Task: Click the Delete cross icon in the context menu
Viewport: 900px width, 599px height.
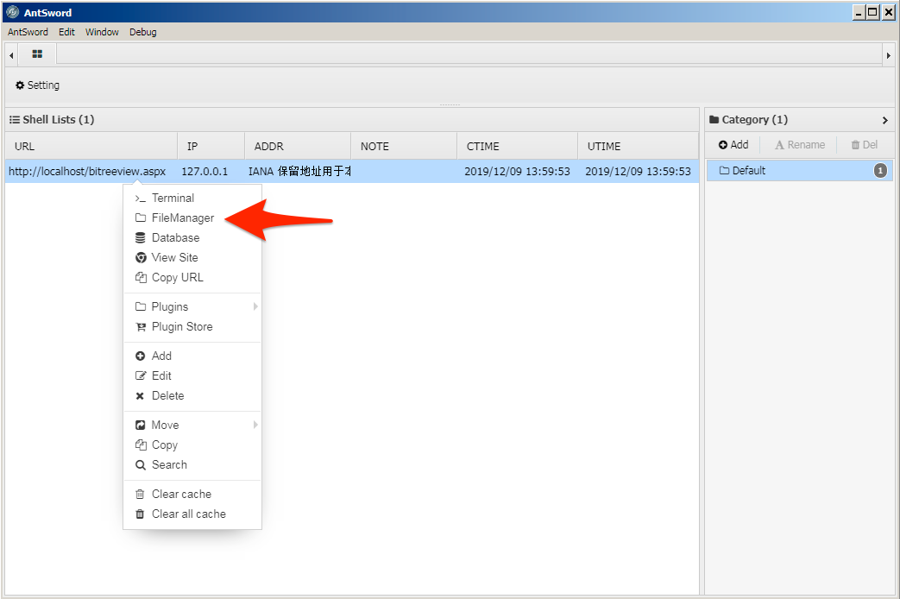Action: [140, 395]
